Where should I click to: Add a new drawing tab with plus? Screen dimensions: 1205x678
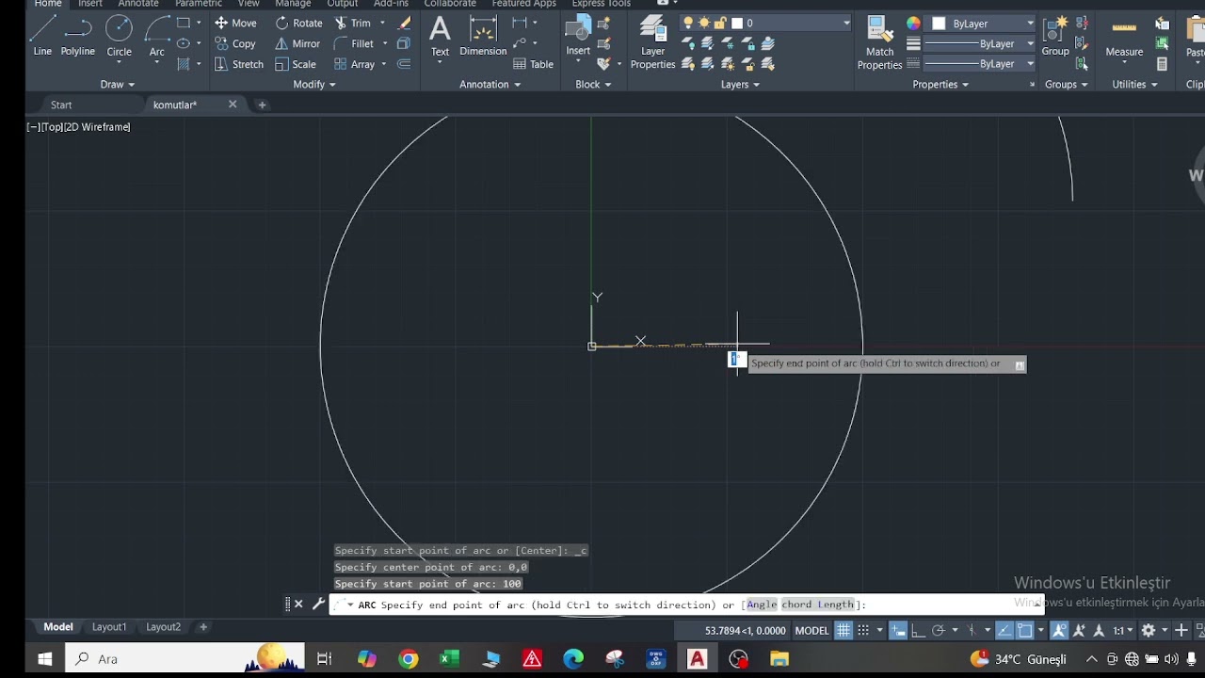click(262, 105)
